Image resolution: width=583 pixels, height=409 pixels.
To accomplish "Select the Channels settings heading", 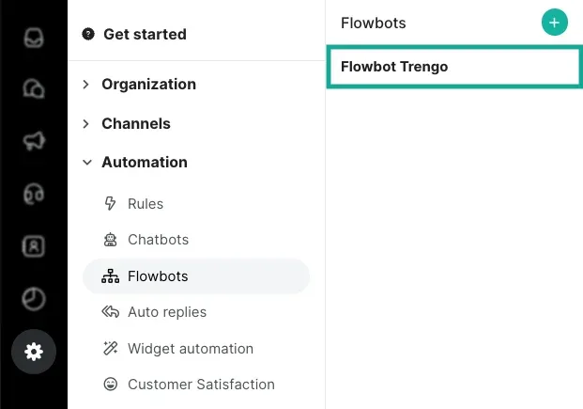I will (x=136, y=124).
